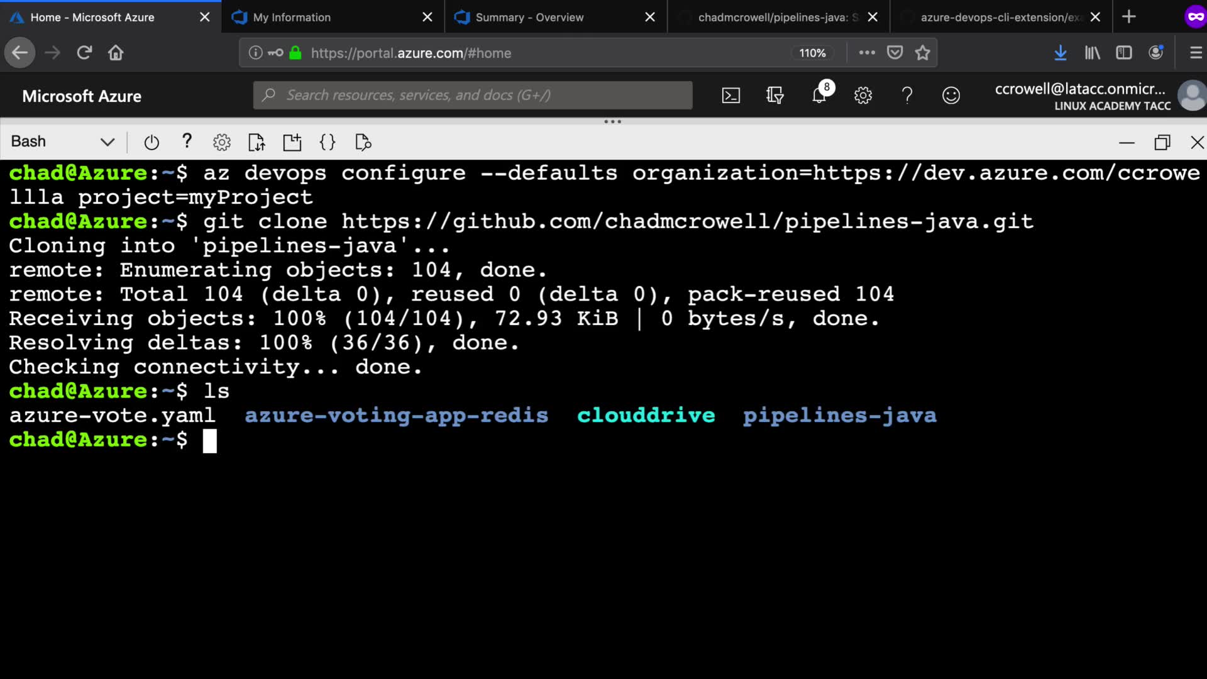Image resolution: width=1207 pixels, height=679 pixels.
Task: Open Directory and subscription filter icon
Action: click(774, 96)
